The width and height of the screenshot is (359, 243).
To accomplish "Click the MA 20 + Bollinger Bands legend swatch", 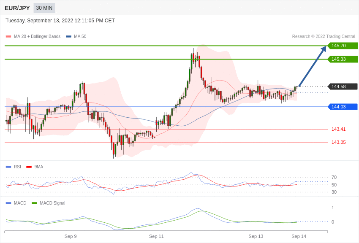I will [x=8, y=37].
